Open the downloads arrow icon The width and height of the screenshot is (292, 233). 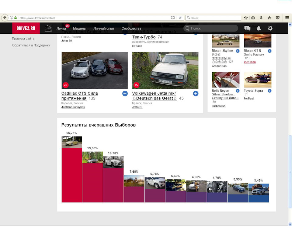point(261,18)
